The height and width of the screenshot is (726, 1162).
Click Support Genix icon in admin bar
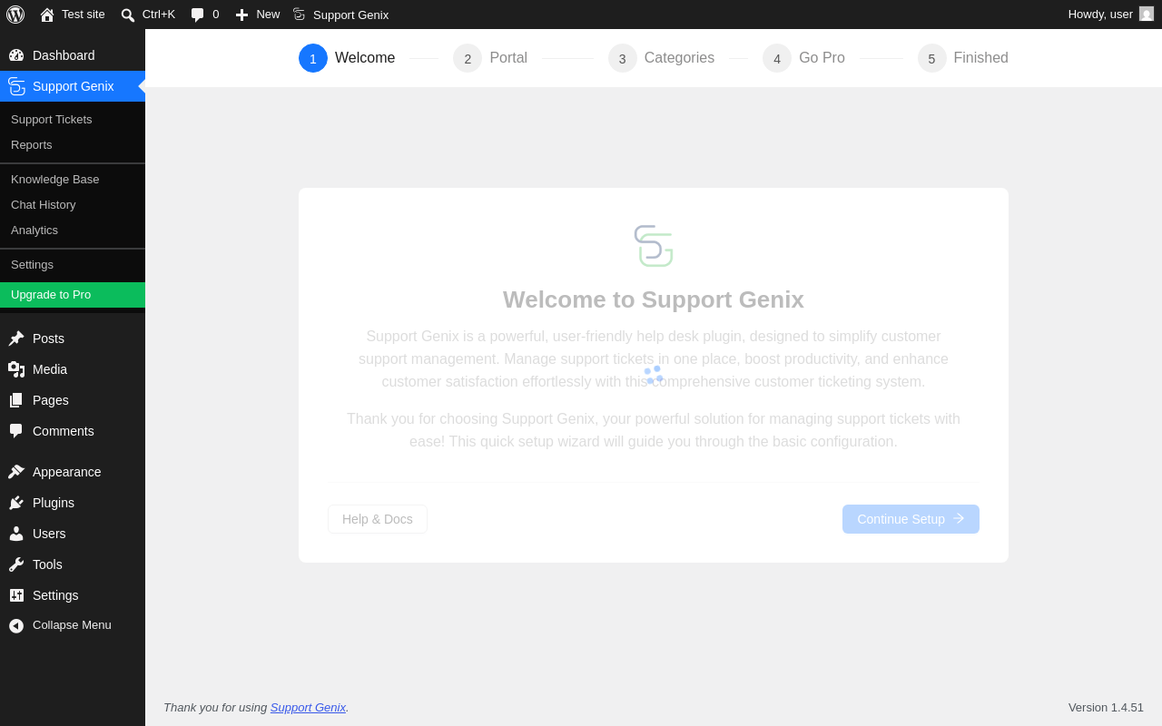(x=299, y=15)
